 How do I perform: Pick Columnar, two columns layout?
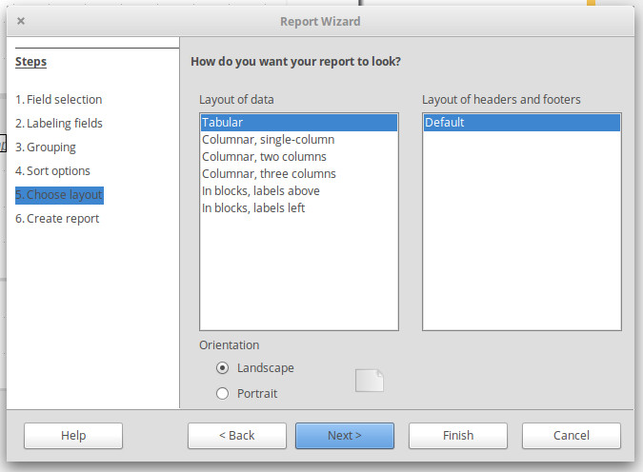(x=264, y=157)
